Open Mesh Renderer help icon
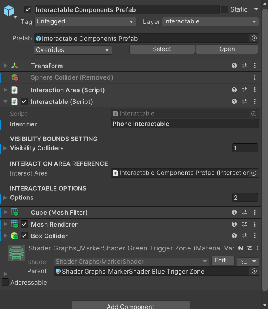268x309 pixels. click(234, 224)
